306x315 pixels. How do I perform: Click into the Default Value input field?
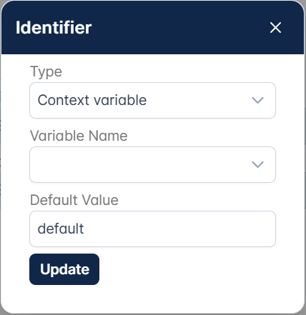(152, 229)
